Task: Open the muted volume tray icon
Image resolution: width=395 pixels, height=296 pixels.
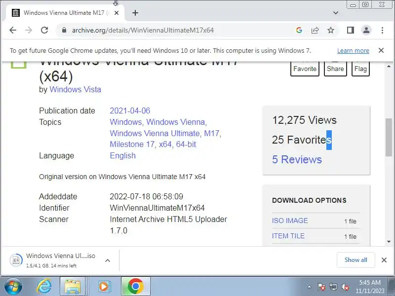Action: click(345, 287)
